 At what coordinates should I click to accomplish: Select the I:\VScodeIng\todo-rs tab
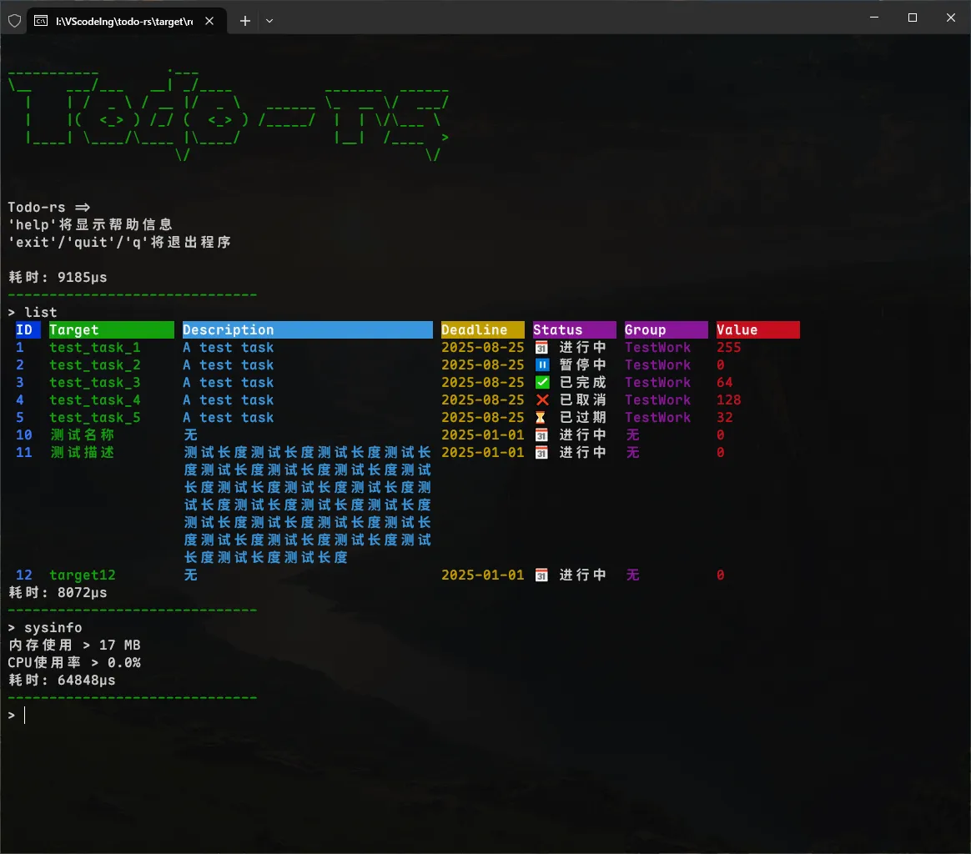tap(126, 21)
